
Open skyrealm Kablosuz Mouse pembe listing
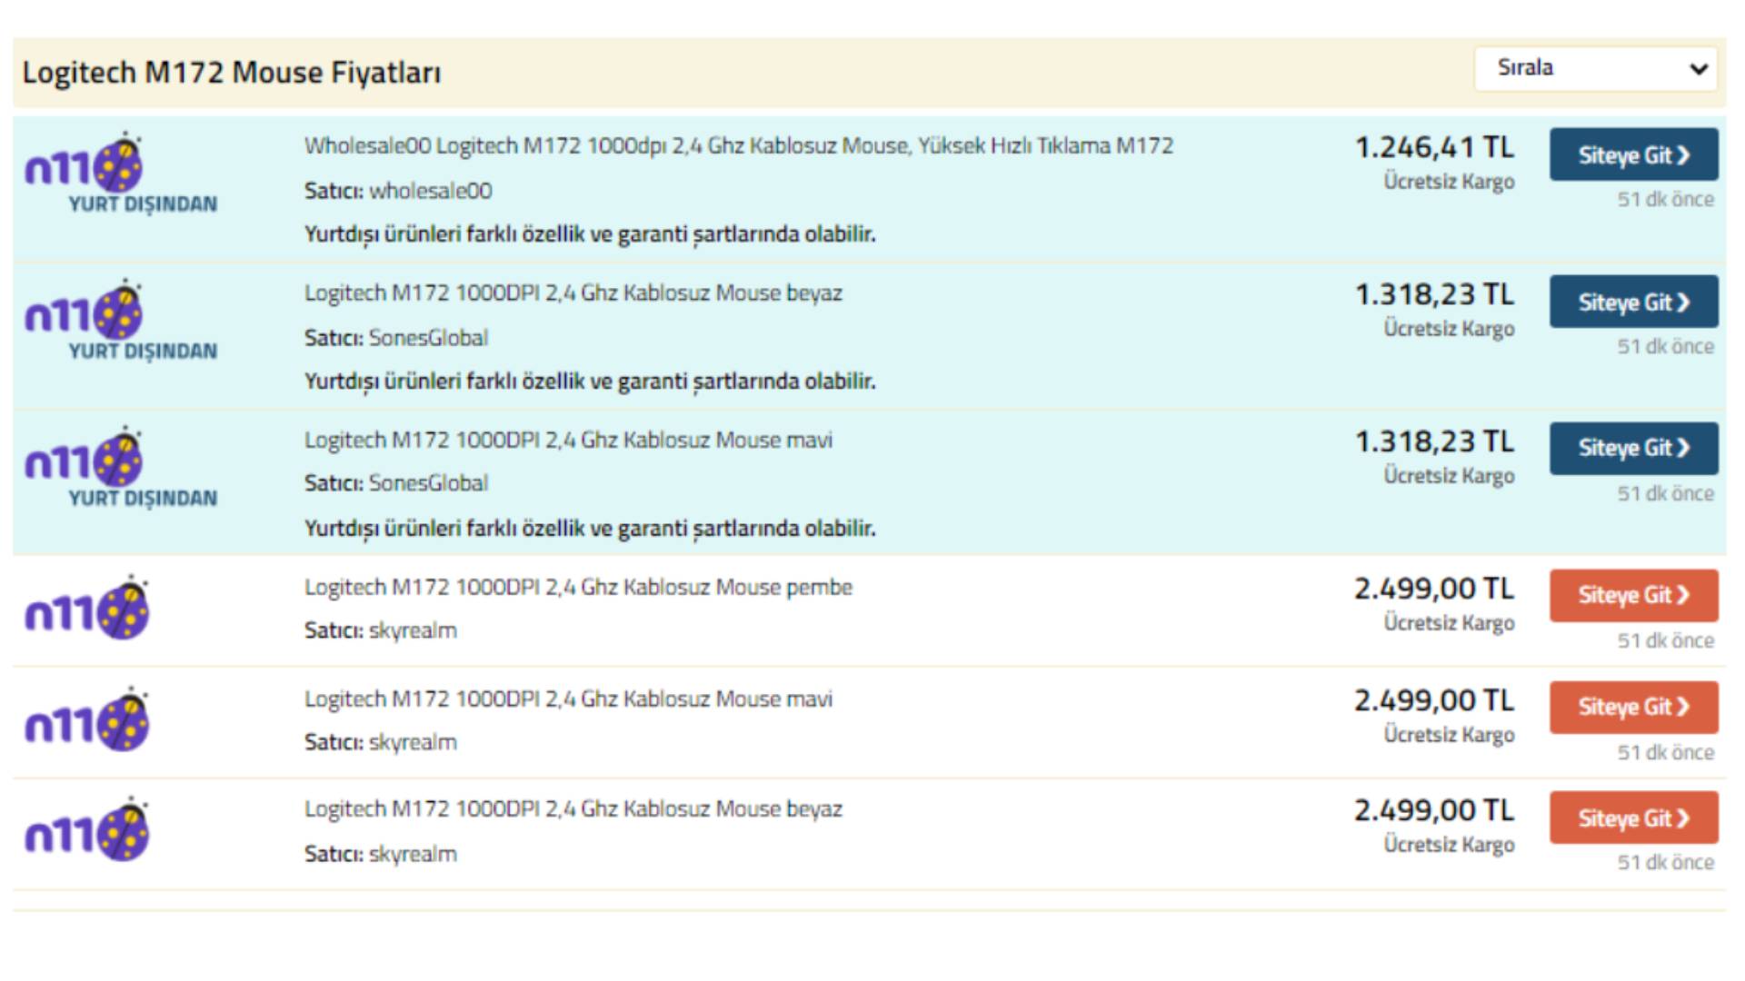click(x=578, y=587)
